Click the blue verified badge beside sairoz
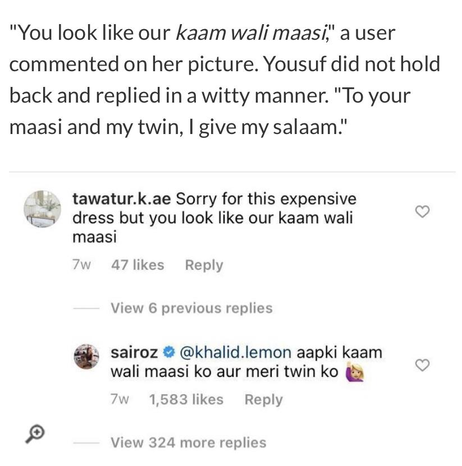Viewport: 462px width, 466px height. click(x=168, y=353)
